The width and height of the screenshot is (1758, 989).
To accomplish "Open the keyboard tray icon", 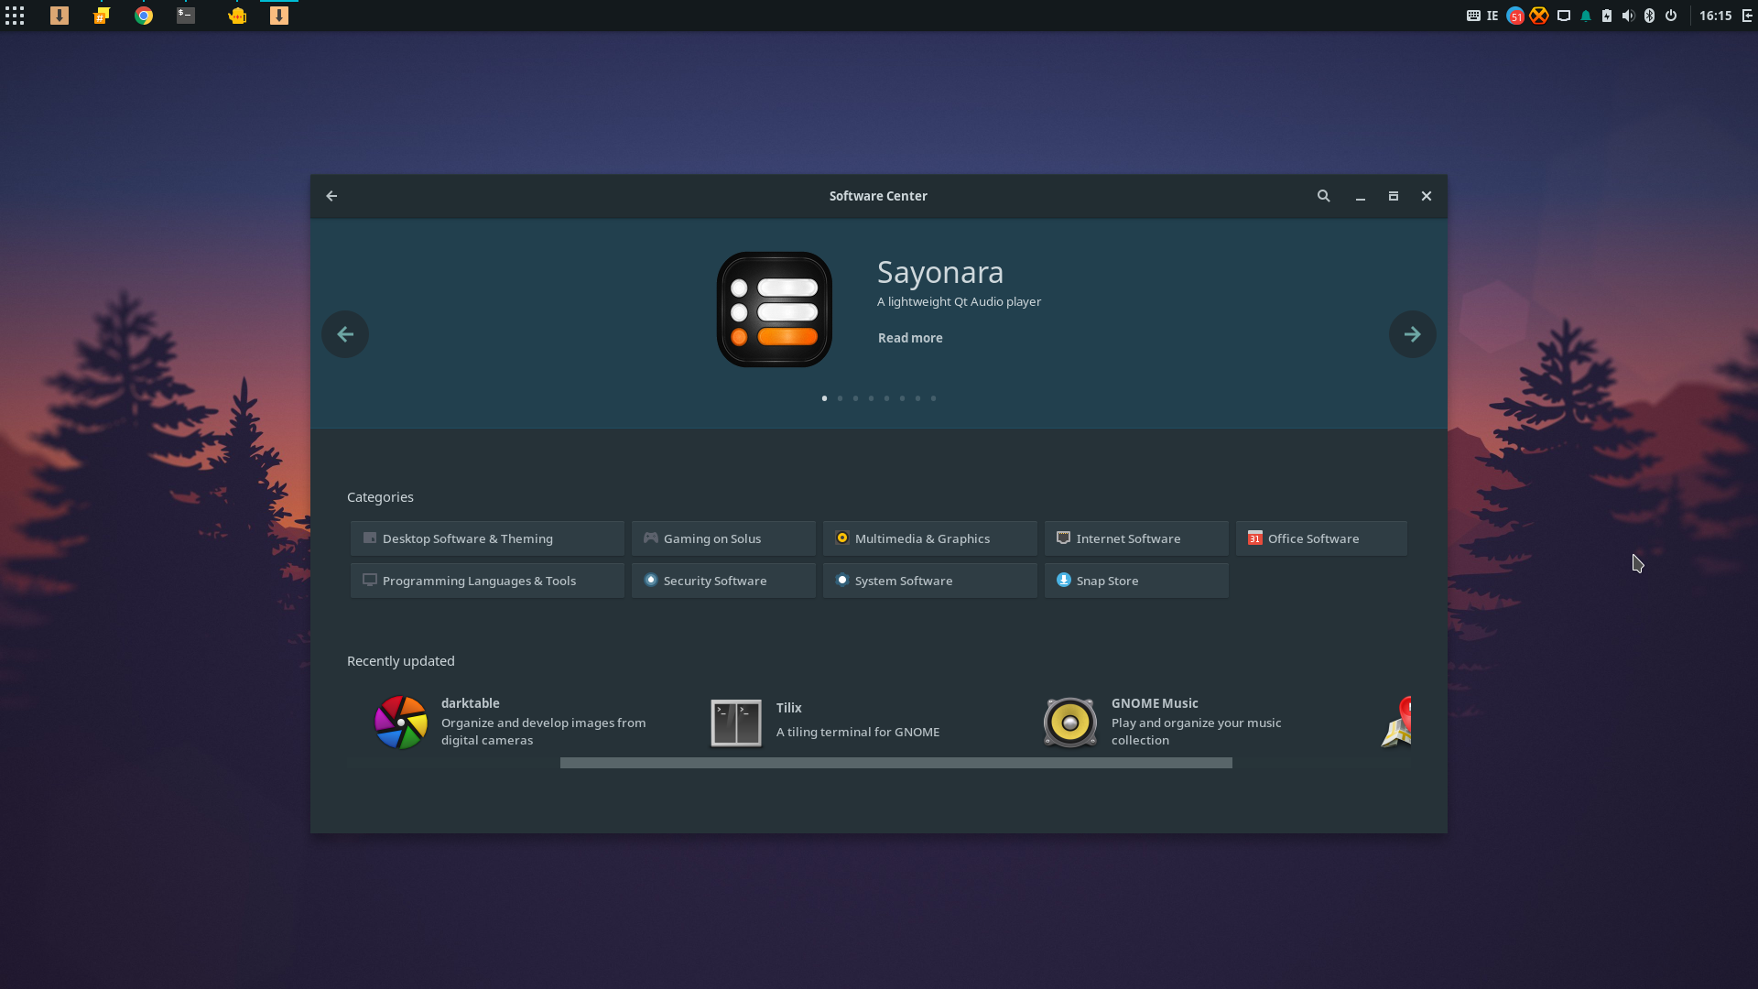I will (1473, 16).
